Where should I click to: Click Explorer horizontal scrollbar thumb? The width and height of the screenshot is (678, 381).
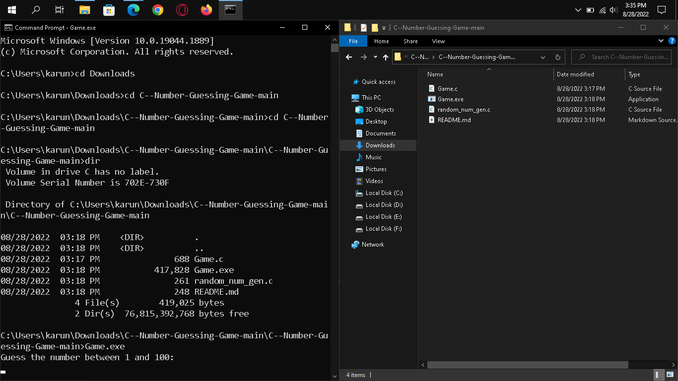click(528, 365)
